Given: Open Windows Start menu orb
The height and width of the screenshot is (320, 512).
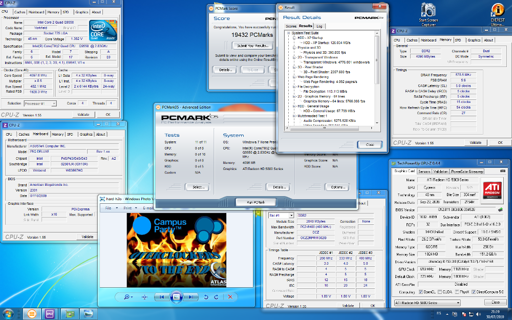Looking at the screenshot, I should tap(8, 314).
